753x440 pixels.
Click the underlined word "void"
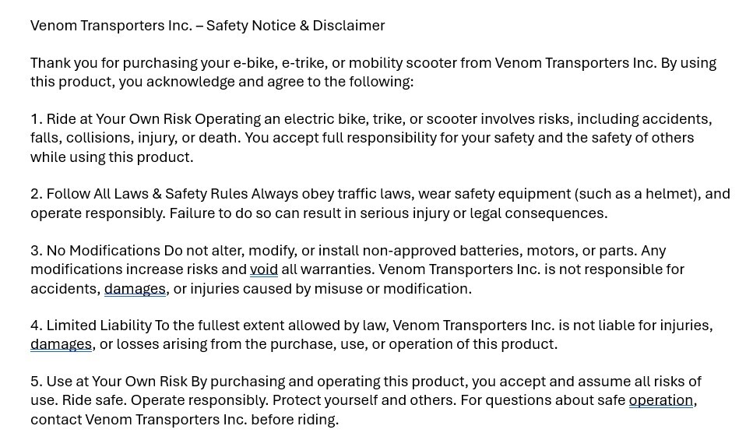(x=264, y=269)
